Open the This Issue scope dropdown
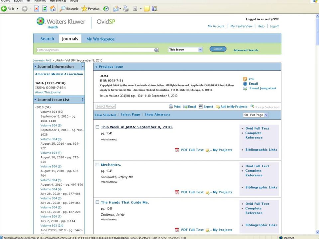Viewport: 319px width, 239px height. point(185,49)
